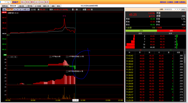The height and width of the screenshot is (103, 188).
Task: Toggle the K線 chart mode button
Action: pos(4,10)
